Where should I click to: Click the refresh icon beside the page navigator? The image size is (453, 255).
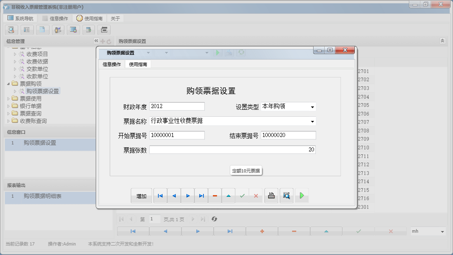click(x=214, y=219)
